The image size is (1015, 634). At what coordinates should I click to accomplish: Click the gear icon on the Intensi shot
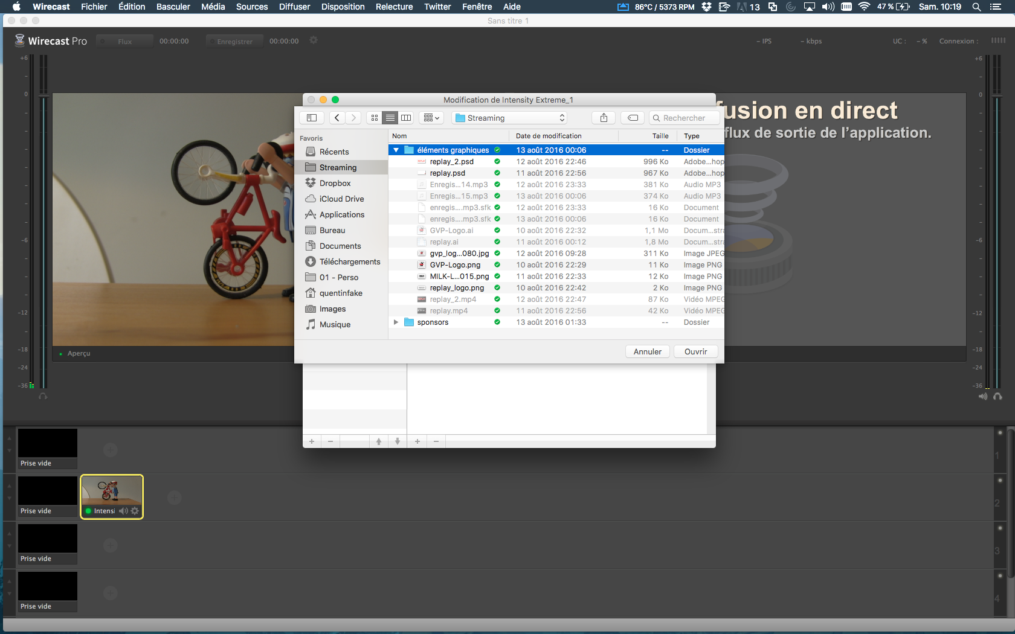pos(135,511)
